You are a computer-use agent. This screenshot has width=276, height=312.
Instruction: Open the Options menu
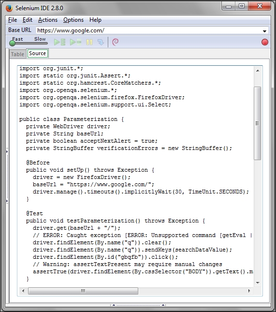[x=73, y=20]
